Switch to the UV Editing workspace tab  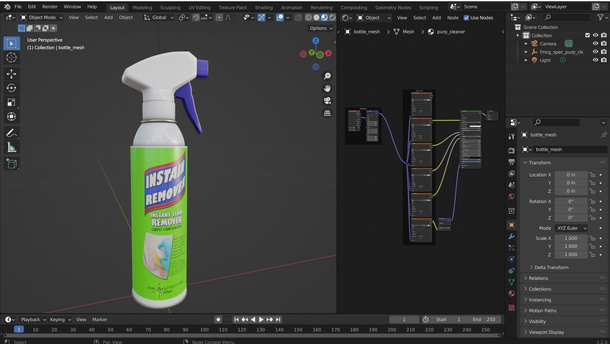(x=200, y=7)
